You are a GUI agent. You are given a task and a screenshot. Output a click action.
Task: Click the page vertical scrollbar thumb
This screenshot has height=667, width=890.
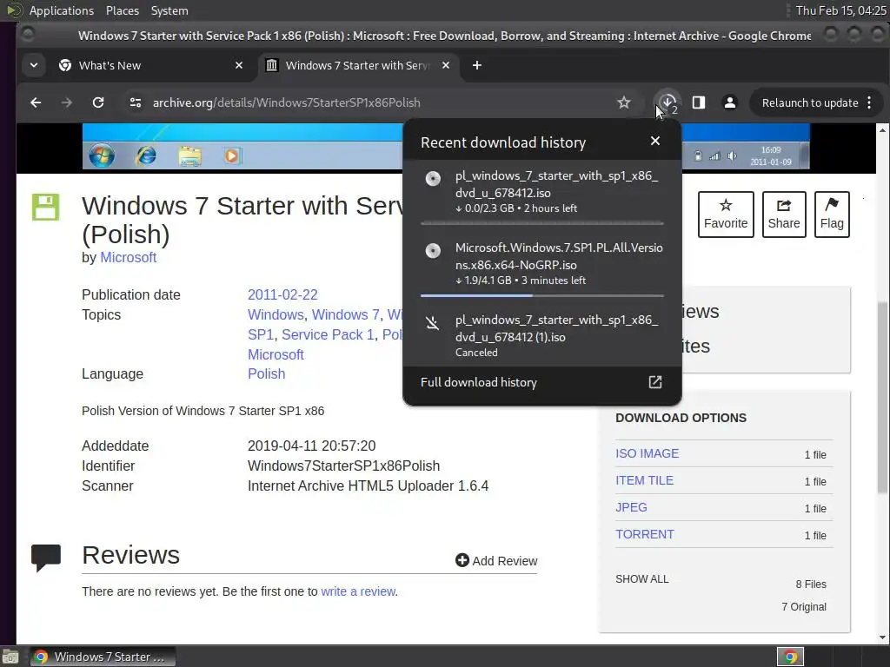click(883, 397)
